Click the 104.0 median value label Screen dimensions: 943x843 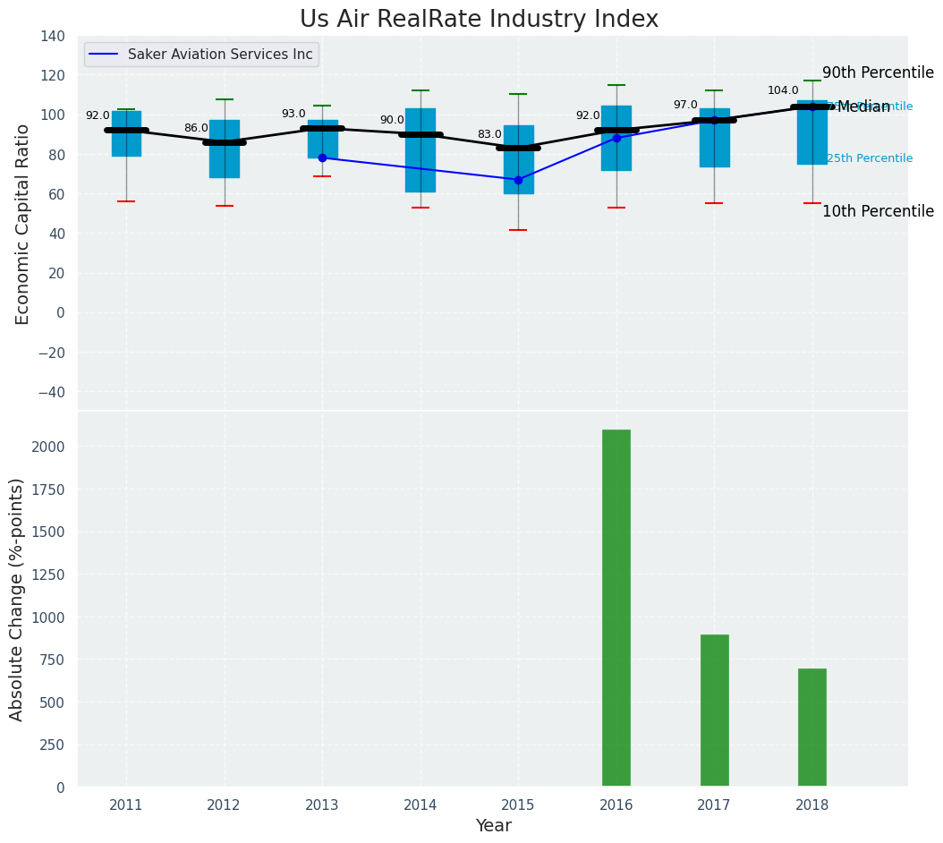coord(783,90)
